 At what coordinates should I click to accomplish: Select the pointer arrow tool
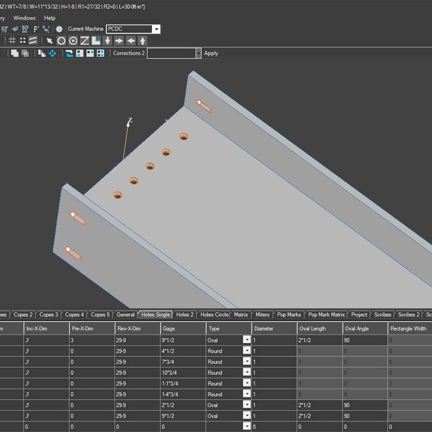tap(49, 41)
